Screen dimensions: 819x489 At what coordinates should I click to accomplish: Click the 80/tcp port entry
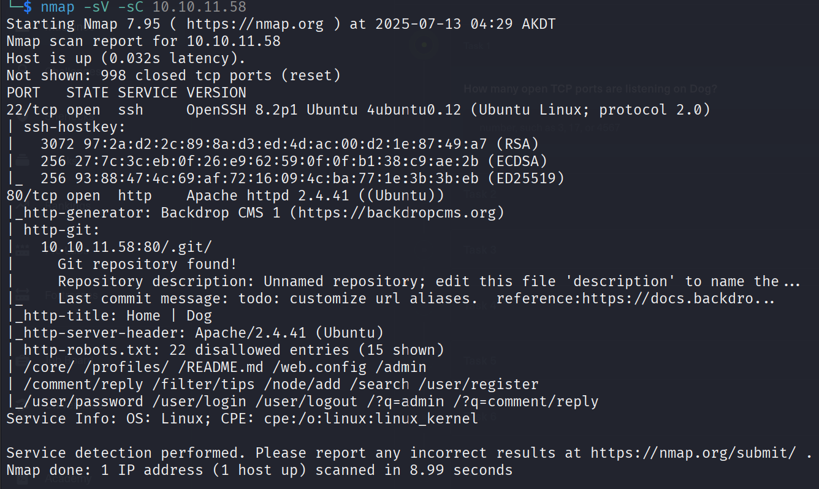tap(28, 195)
